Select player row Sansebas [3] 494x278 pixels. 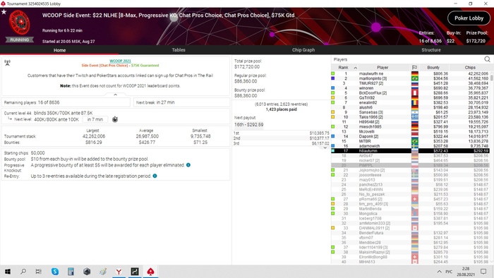(x=410, y=112)
